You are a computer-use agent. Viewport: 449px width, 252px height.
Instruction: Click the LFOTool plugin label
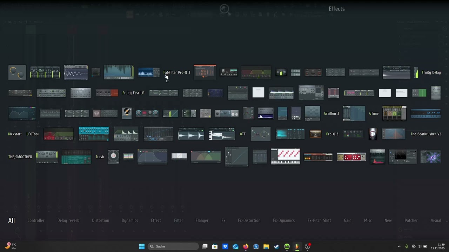point(33,134)
